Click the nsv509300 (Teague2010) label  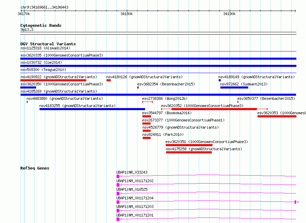point(43,70)
